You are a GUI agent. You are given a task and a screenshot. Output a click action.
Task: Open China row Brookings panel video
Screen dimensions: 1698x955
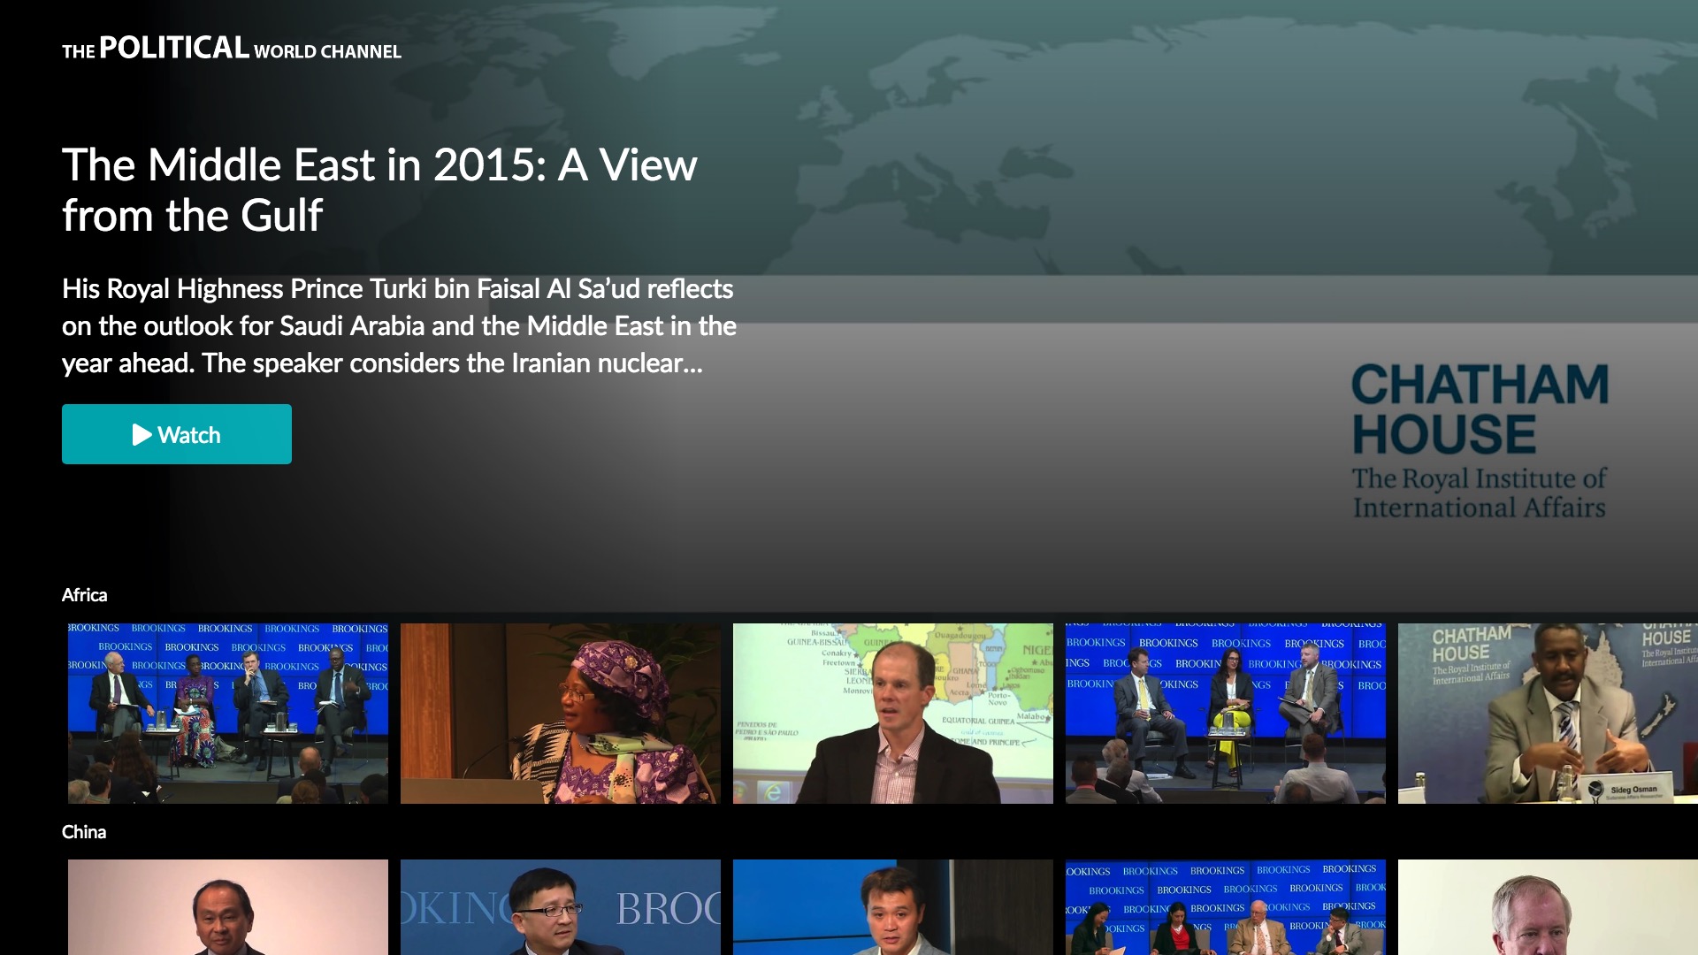coord(1226,907)
